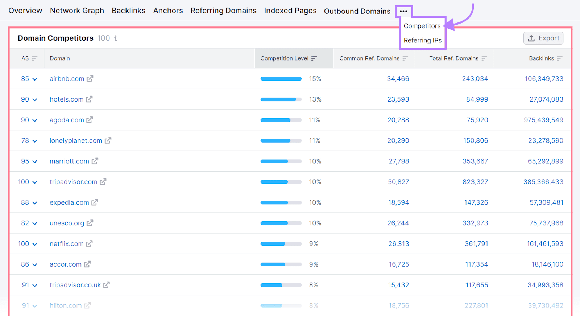Open the airbnb.com domain link
This screenshot has width=580, height=316.
tap(67, 79)
